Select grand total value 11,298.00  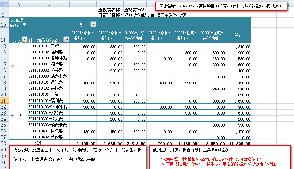click(x=238, y=143)
